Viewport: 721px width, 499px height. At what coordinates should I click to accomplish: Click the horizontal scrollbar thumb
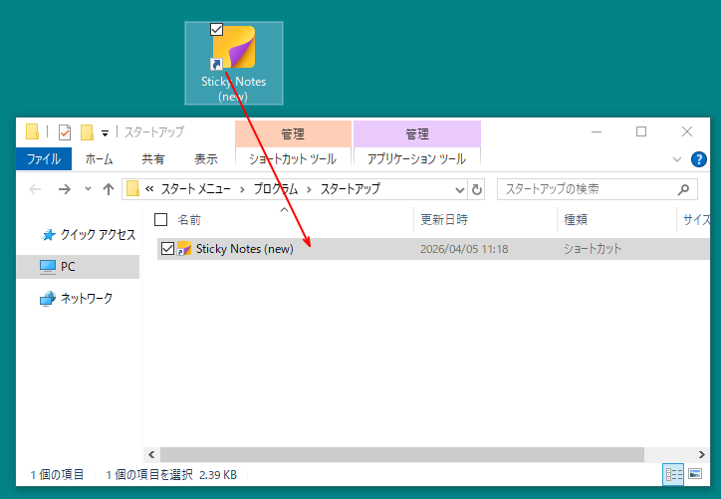click(x=402, y=455)
